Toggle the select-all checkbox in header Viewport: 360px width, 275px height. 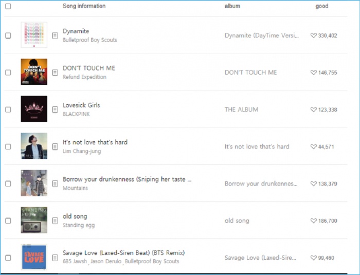(8, 6)
